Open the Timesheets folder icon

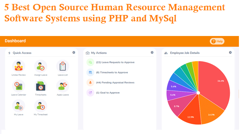pos(41,86)
